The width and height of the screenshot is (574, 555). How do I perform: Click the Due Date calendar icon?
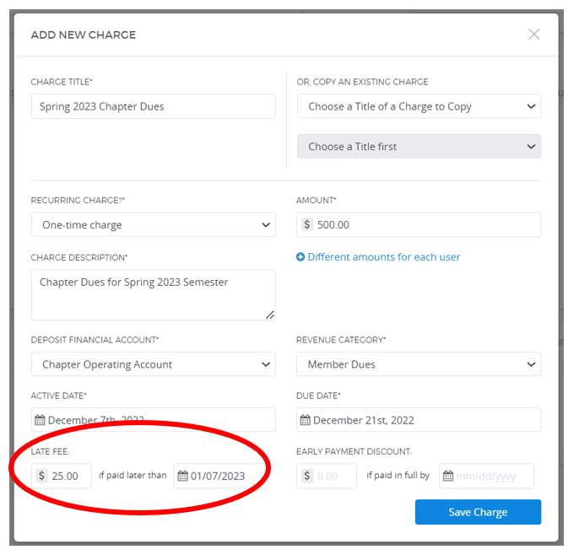tap(306, 420)
